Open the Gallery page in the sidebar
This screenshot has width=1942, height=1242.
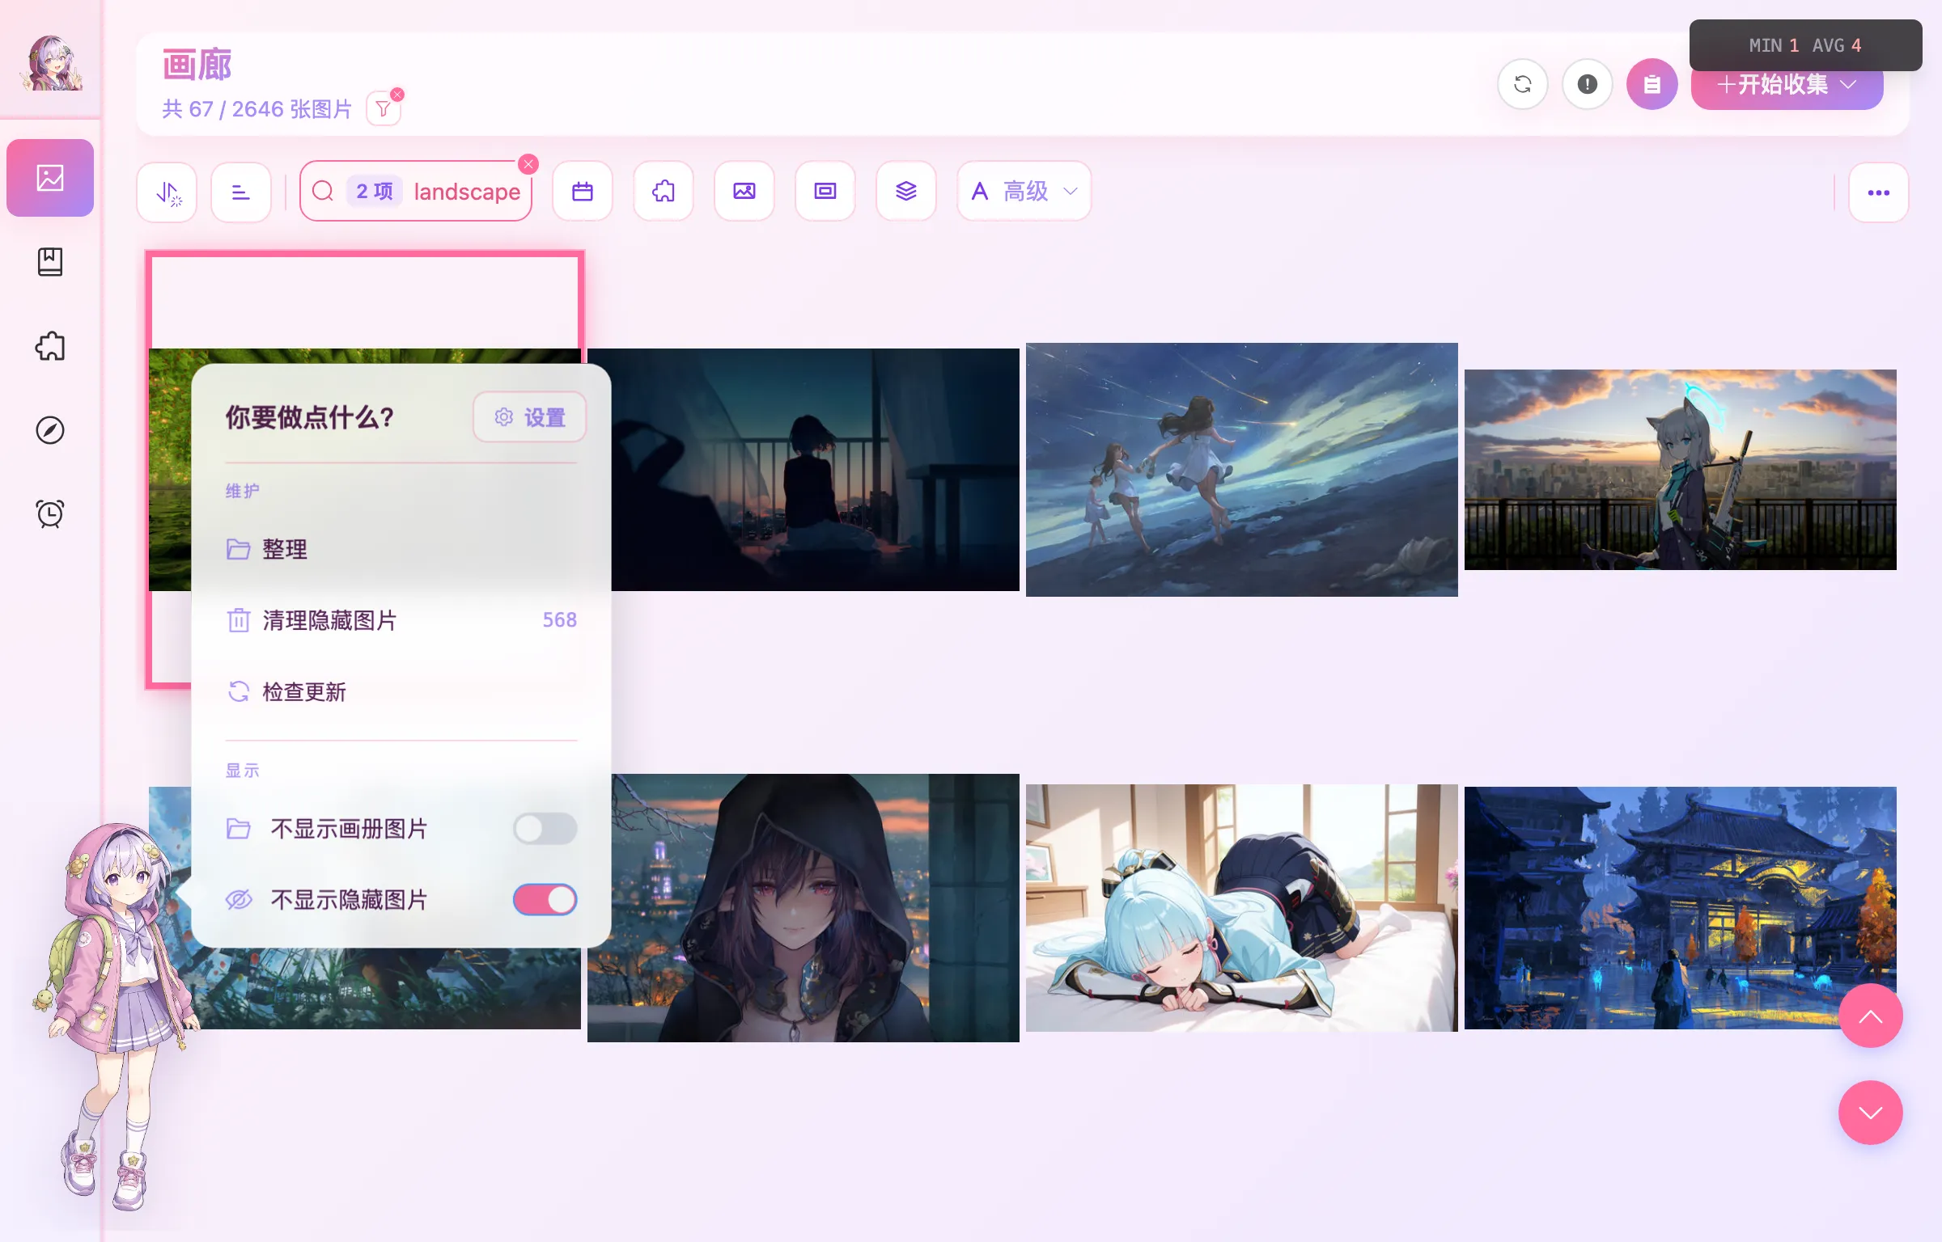[50, 178]
